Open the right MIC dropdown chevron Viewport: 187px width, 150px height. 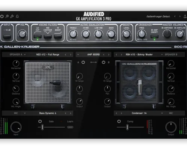162,113
